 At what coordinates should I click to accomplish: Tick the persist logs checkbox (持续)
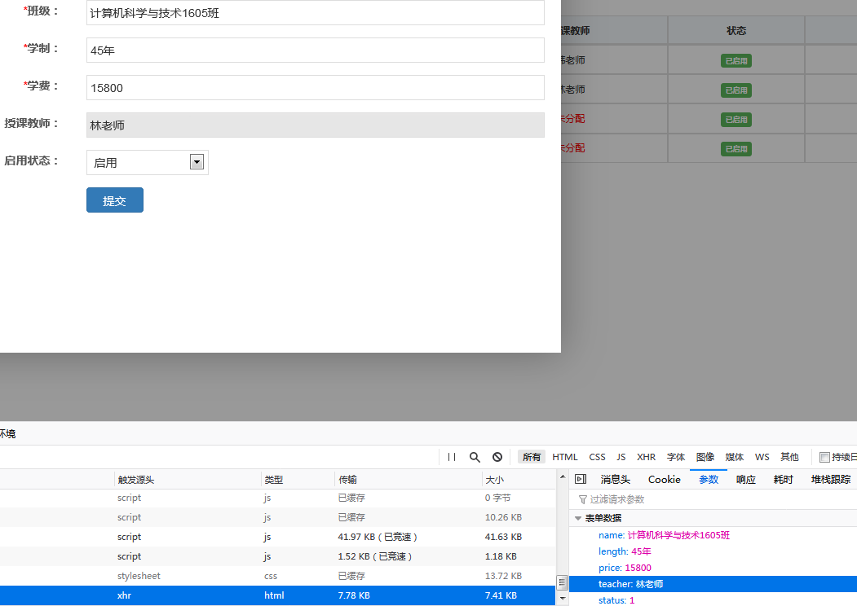click(824, 457)
